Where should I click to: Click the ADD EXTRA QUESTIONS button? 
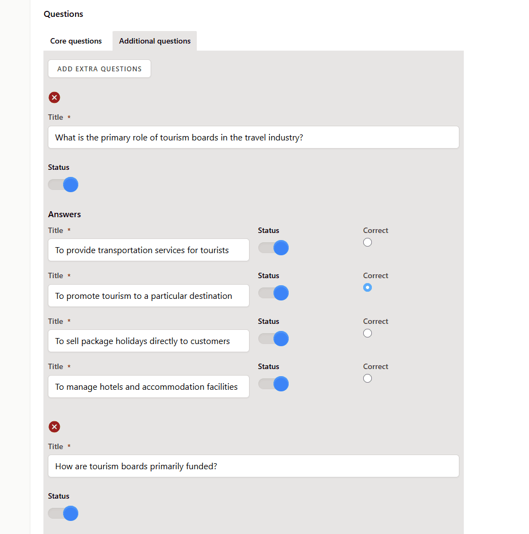[99, 69]
